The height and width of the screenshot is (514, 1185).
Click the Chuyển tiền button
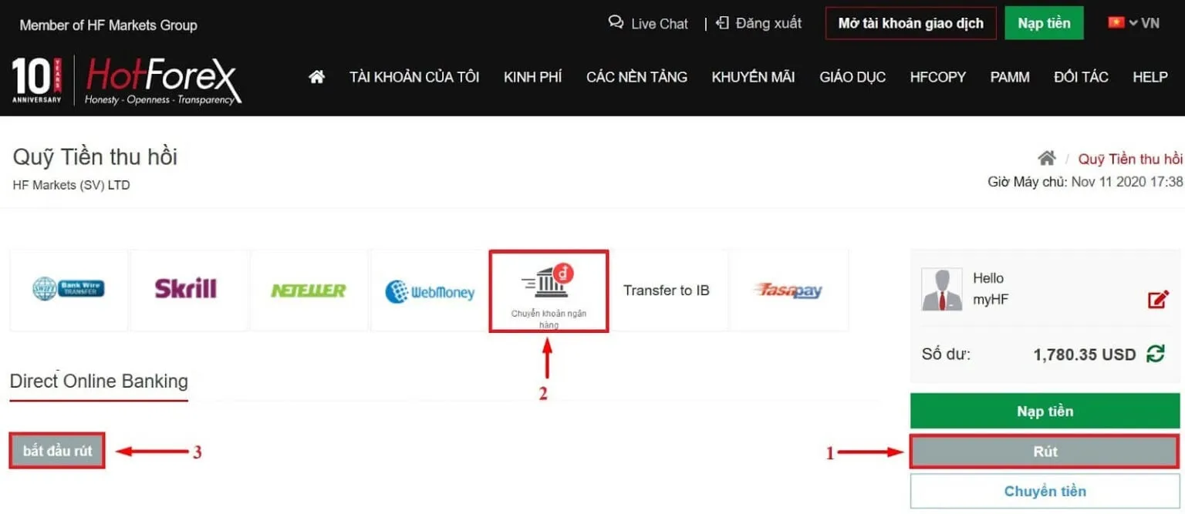coord(1045,491)
